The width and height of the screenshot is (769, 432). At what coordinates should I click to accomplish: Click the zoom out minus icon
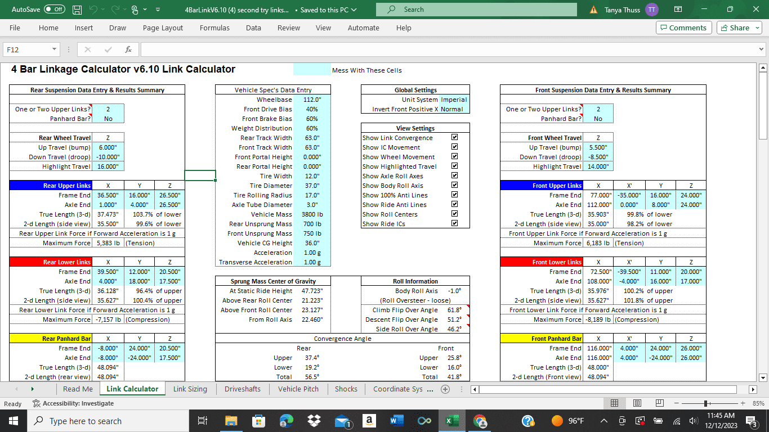(x=676, y=403)
